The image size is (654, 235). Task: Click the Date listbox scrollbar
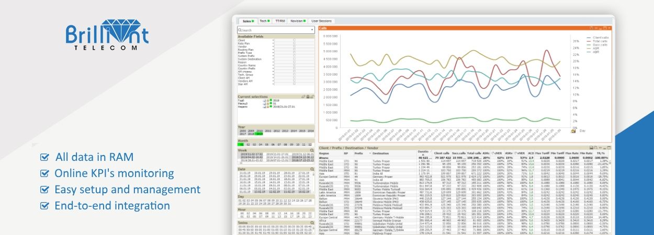point(313,183)
